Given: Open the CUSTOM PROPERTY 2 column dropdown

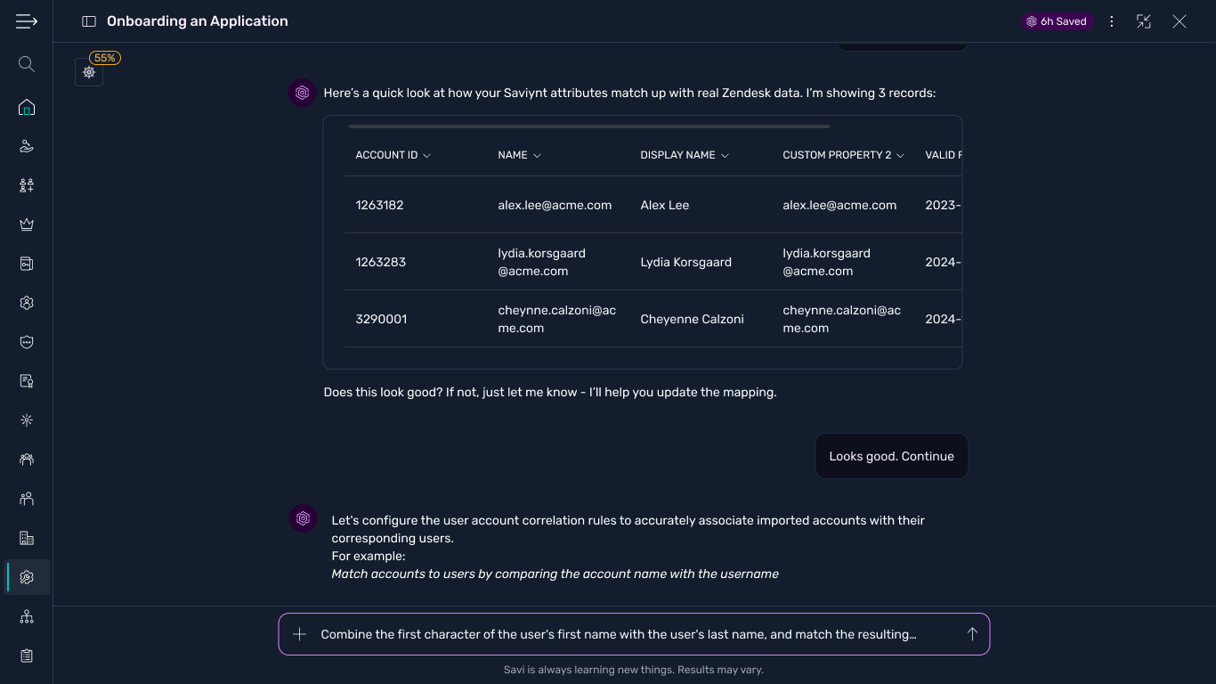Looking at the screenshot, I should pos(900,155).
